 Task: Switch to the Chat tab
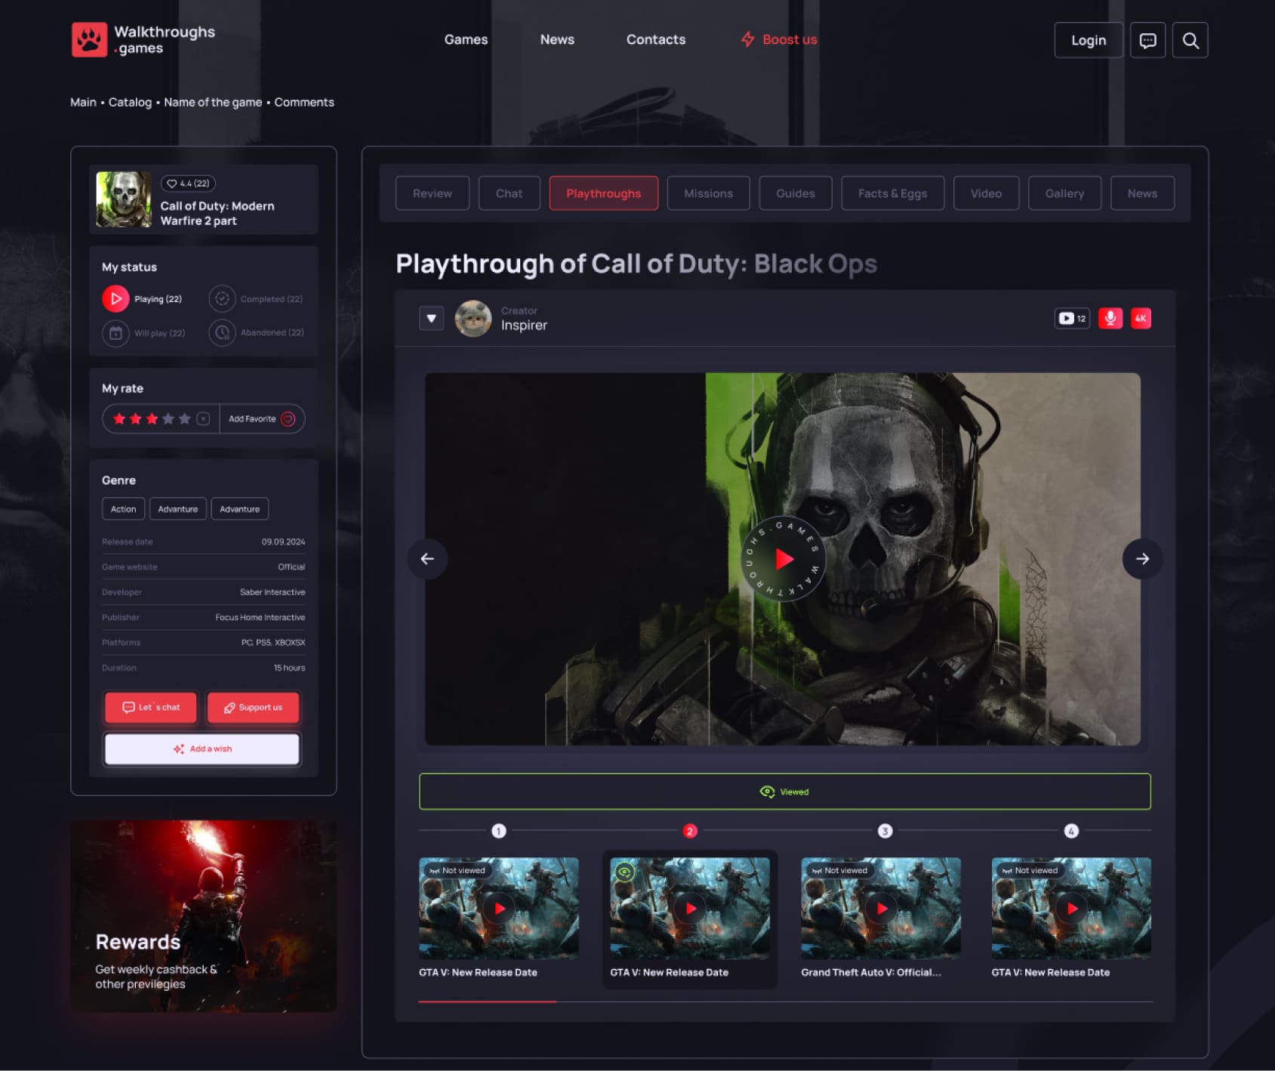(x=509, y=193)
